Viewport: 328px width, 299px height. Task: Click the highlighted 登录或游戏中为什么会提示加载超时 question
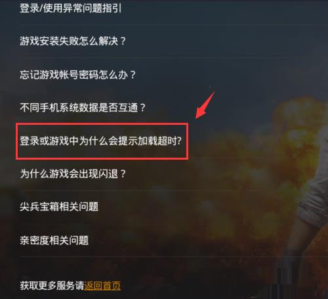coord(100,141)
